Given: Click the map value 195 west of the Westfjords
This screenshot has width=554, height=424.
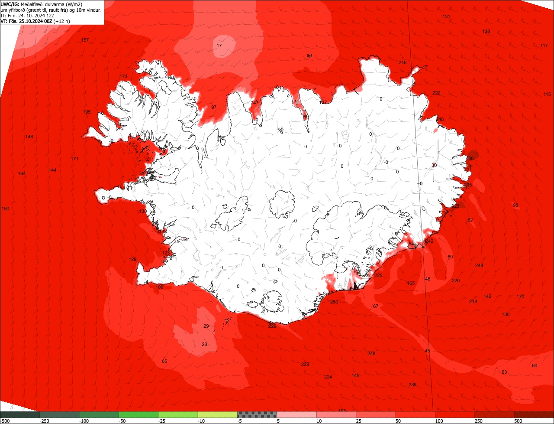Looking at the screenshot, I should click(87, 112).
